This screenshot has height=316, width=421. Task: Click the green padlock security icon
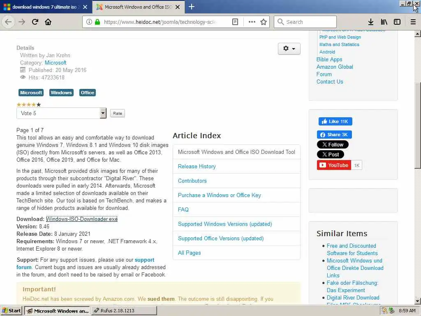pyautogui.click(x=97, y=22)
